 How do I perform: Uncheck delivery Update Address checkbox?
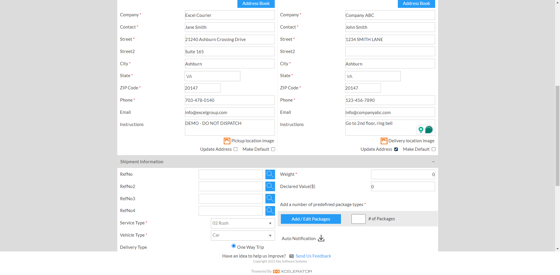396,149
